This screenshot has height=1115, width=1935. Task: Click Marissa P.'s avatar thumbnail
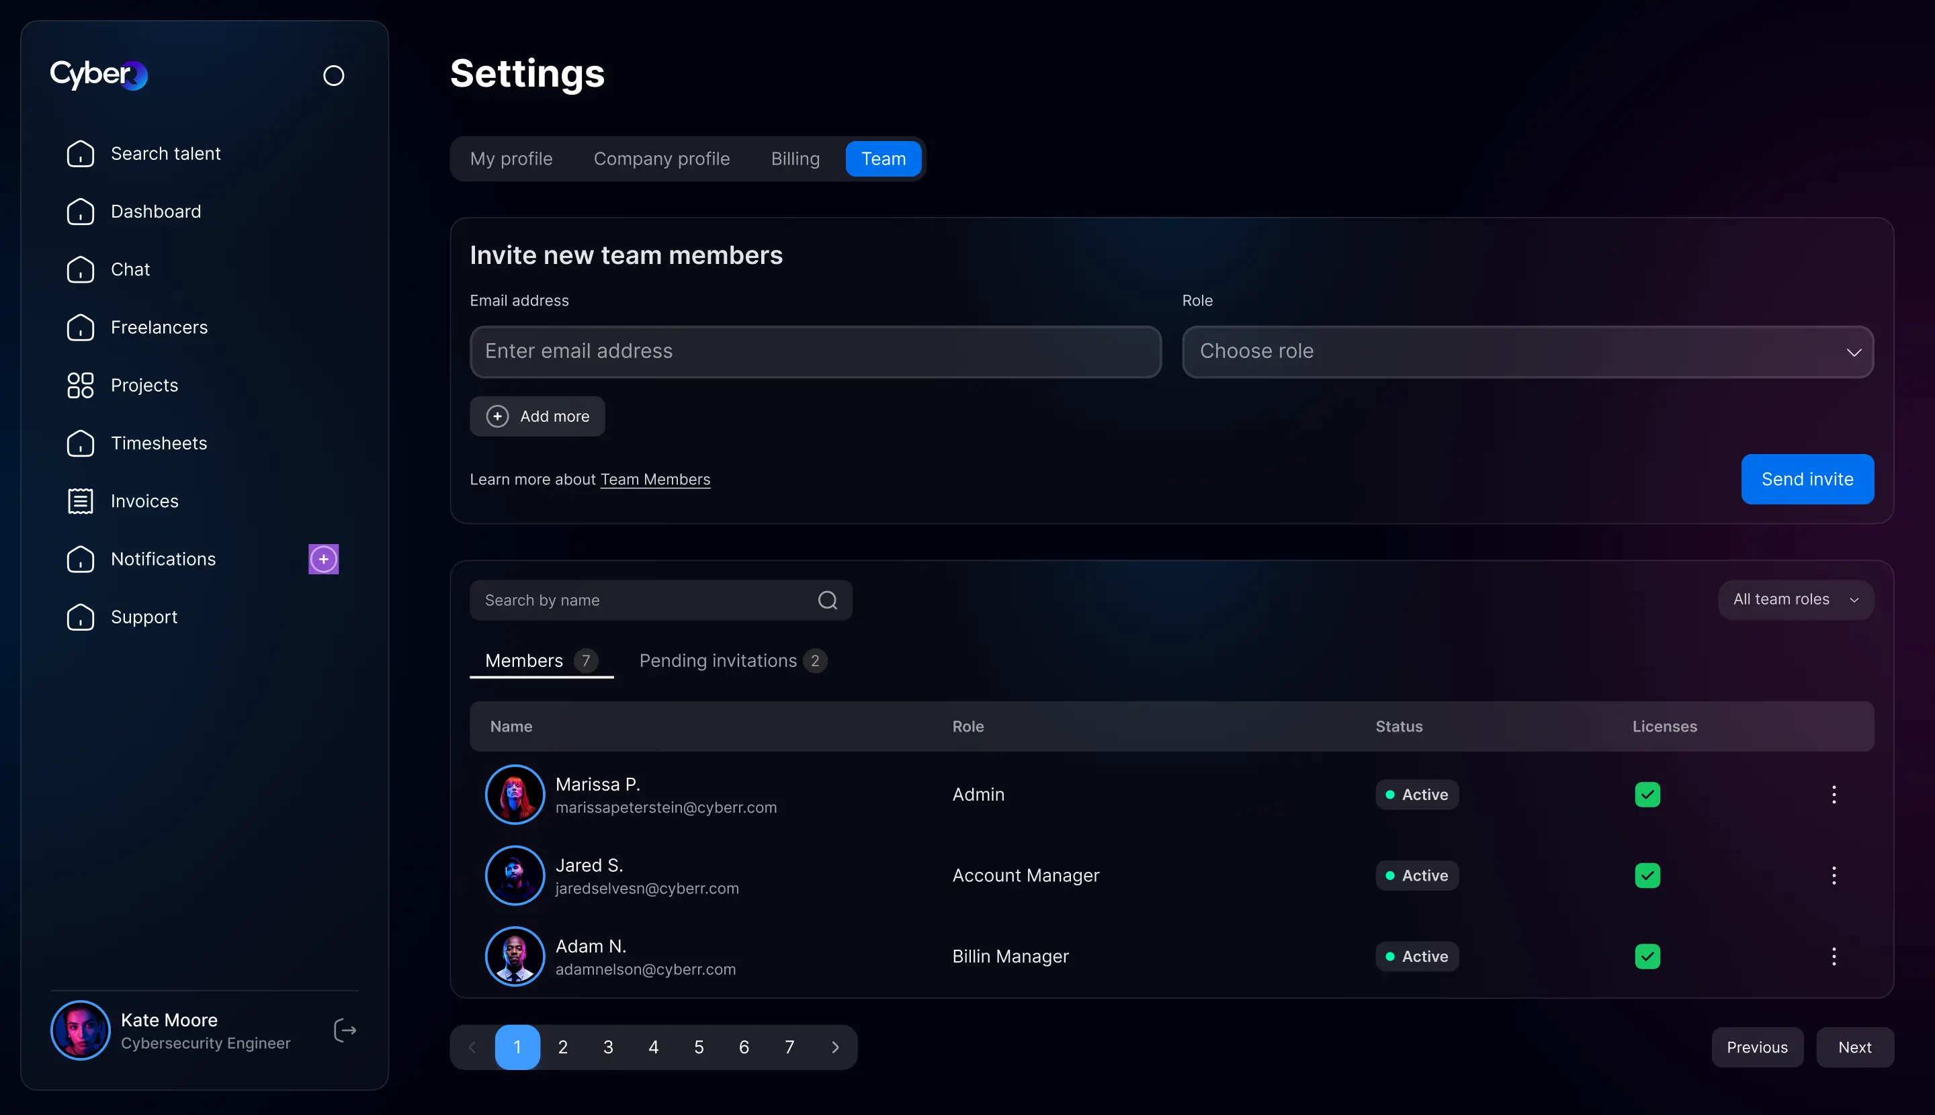pos(515,794)
